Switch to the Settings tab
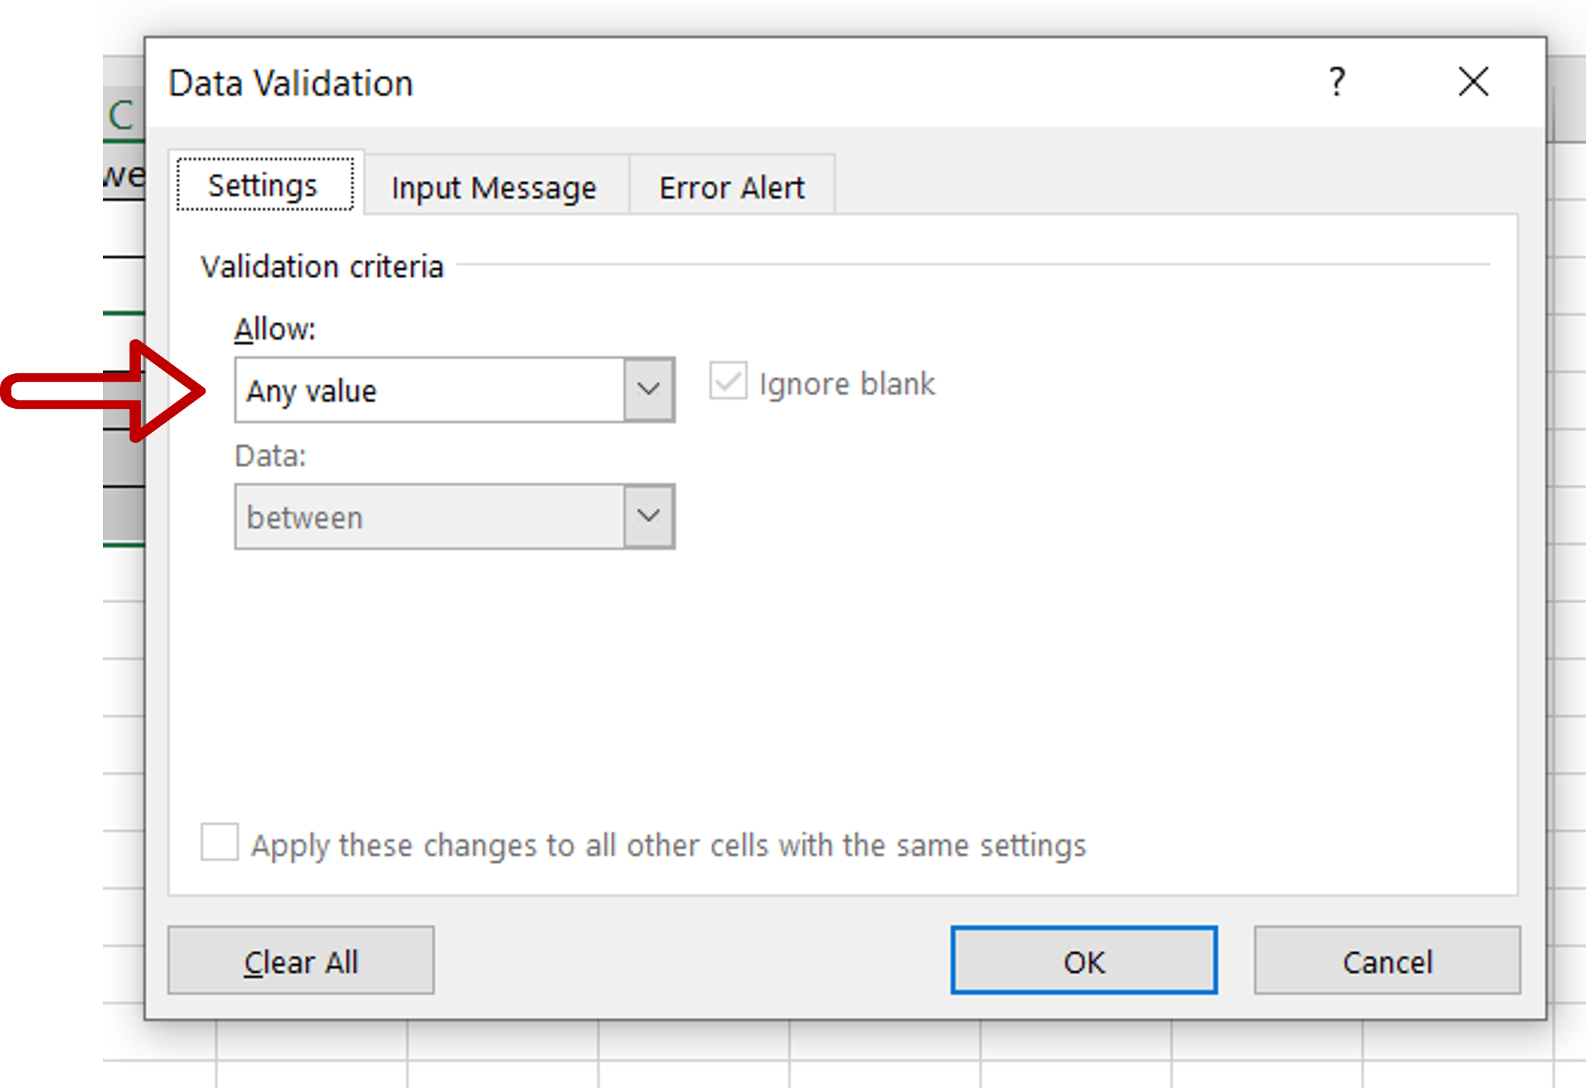Image resolution: width=1586 pixels, height=1088 pixels. 265,185
